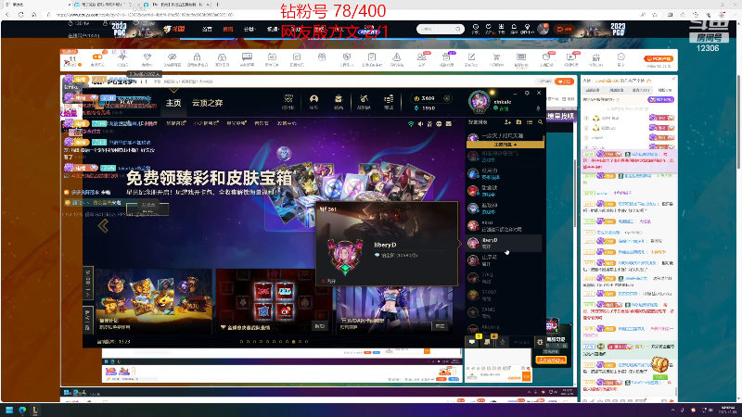Click the mail envelope icon in client sub-bar
This screenshot has height=417, width=742.
point(448,124)
